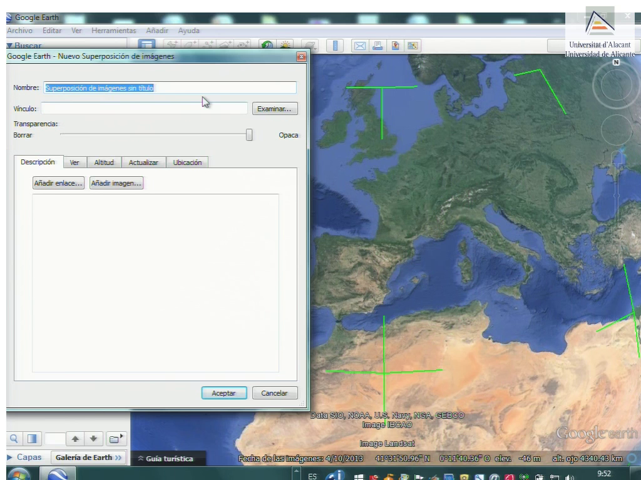Image resolution: width=641 pixels, height=480 pixels.
Task: Click the Transparencia slider handle
Action: point(249,135)
